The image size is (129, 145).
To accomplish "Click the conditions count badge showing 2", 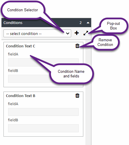I will [81, 23].
